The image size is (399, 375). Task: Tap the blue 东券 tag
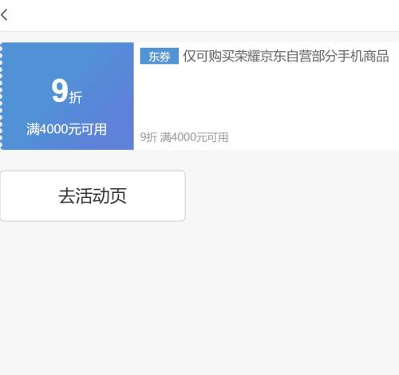click(x=159, y=56)
